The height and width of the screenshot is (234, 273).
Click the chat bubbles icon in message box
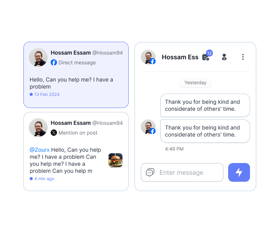(150, 172)
